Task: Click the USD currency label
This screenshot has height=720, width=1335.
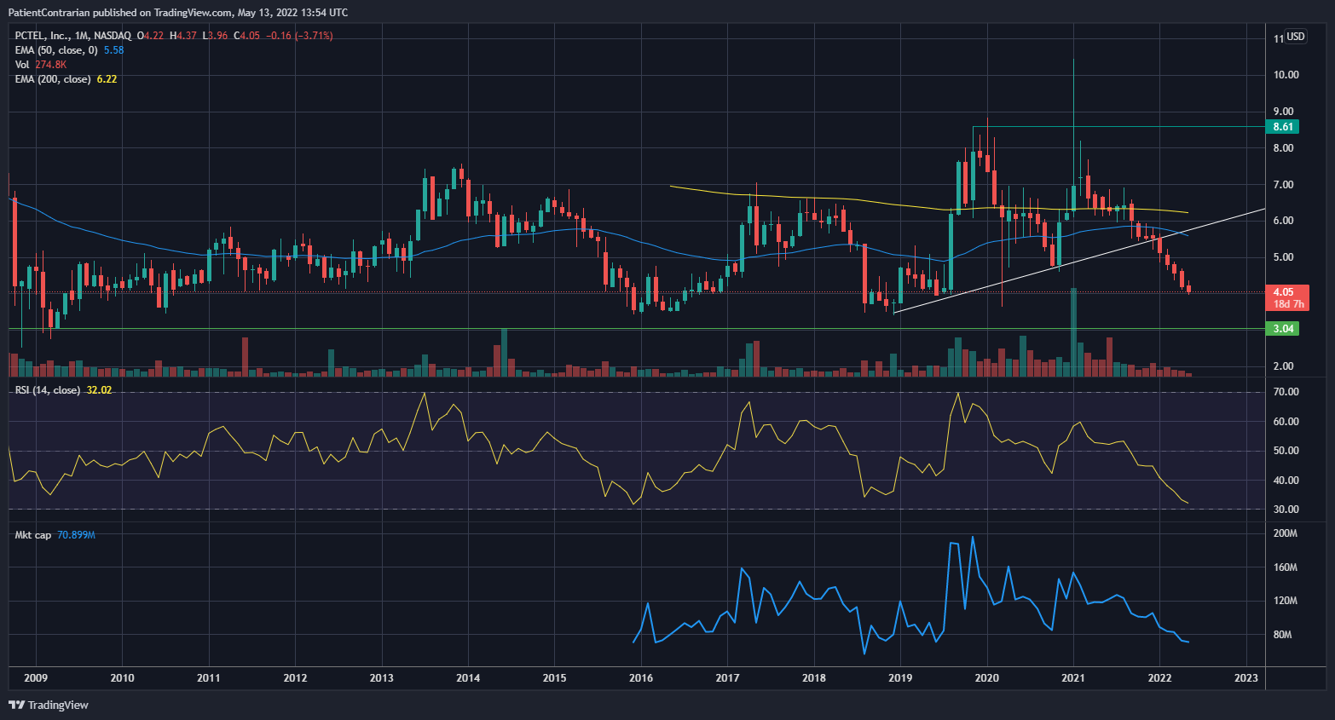Action: 1296,37
